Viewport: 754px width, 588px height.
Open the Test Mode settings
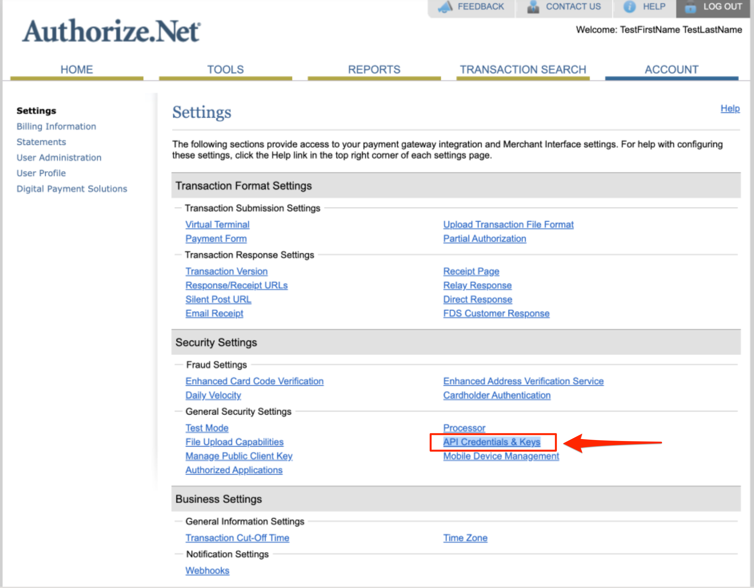coord(207,428)
